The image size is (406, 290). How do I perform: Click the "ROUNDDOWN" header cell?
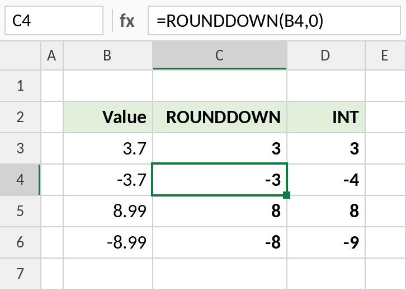[x=220, y=117]
